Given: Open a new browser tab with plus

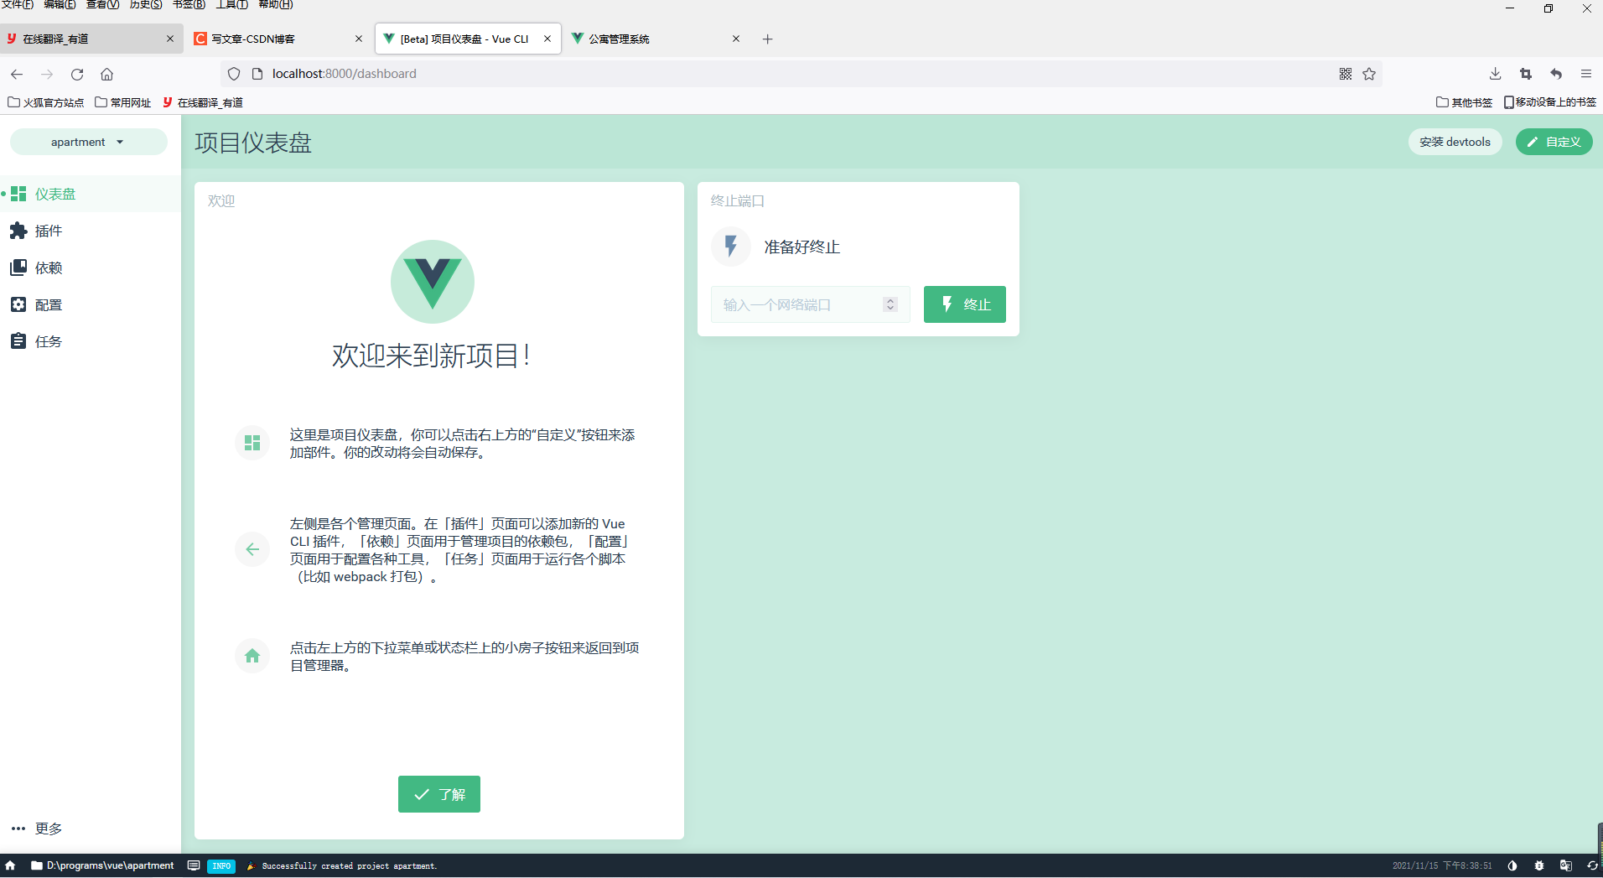Looking at the screenshot, I should point(767,39).
